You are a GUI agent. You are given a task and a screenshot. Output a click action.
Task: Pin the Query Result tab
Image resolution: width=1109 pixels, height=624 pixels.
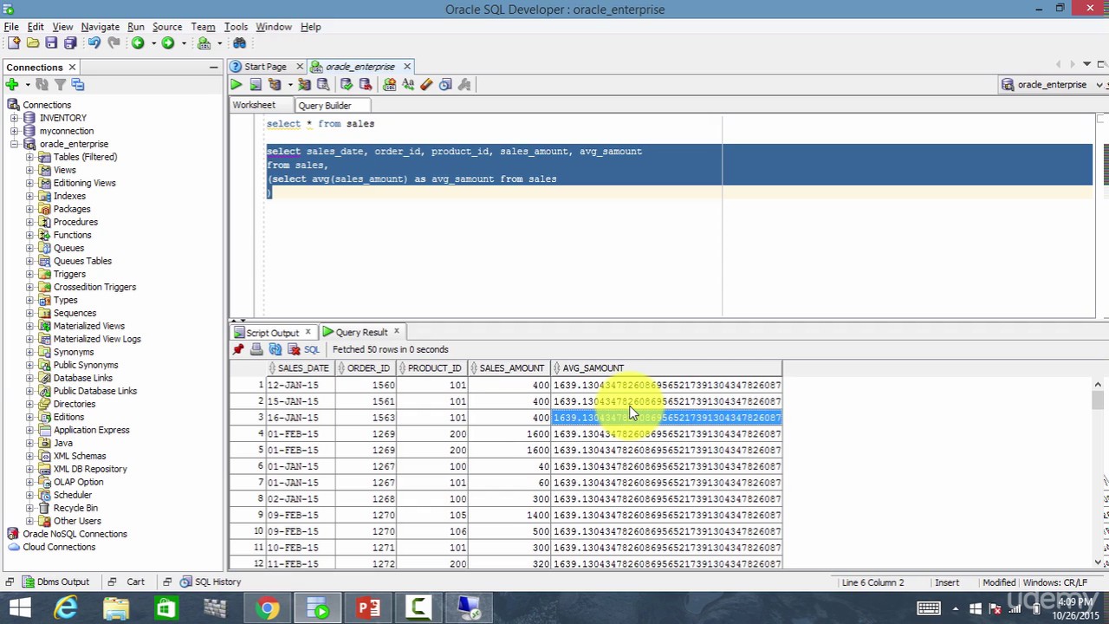pos(238,349)
